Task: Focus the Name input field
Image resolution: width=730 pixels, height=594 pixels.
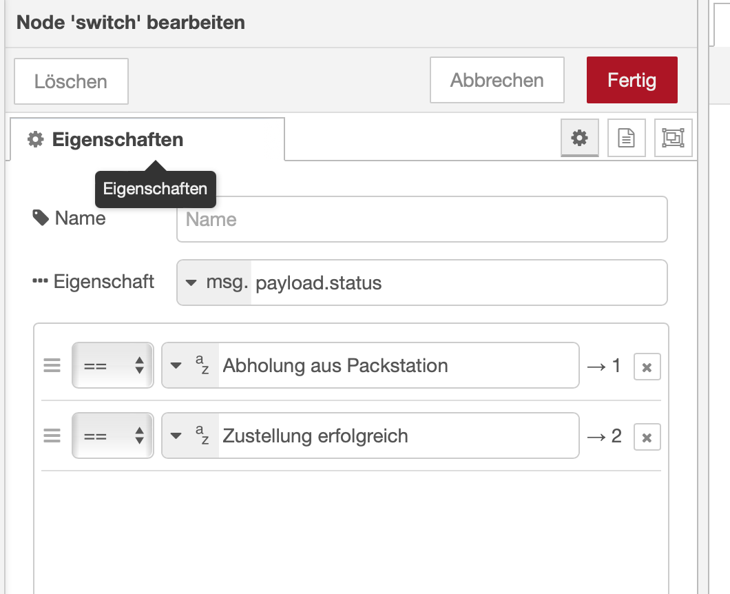Action: [421, 220]
